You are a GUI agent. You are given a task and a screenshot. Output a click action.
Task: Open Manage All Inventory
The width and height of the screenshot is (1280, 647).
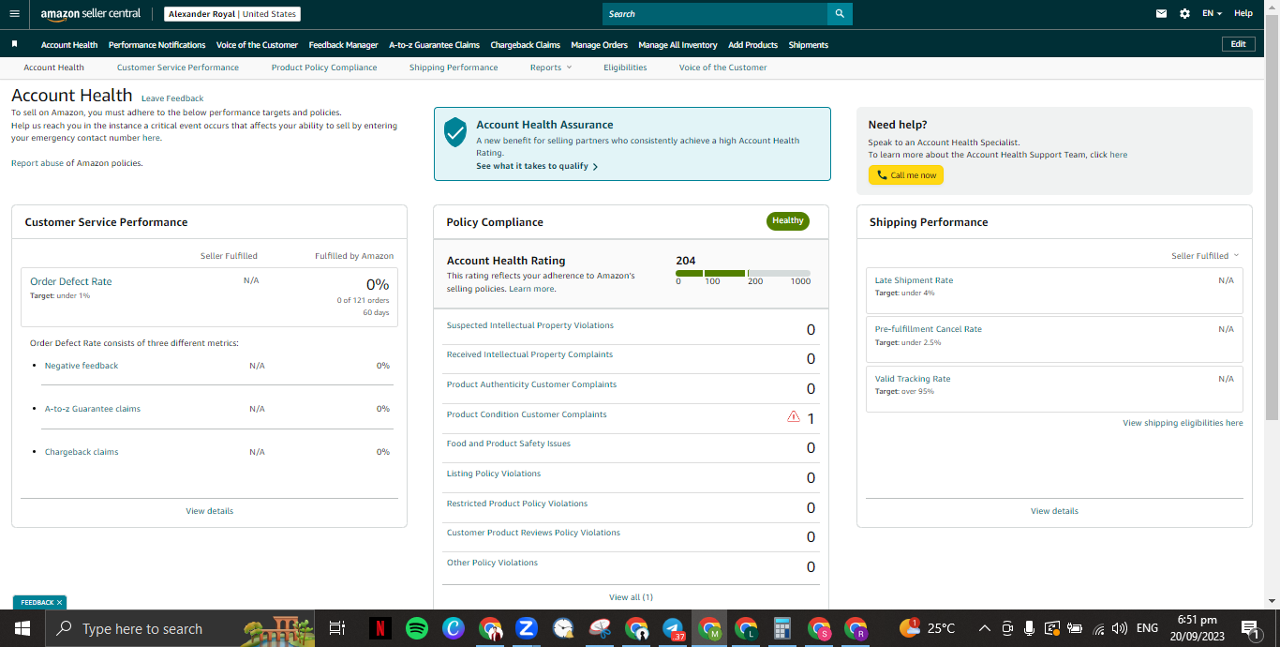(x=677, y=44)
